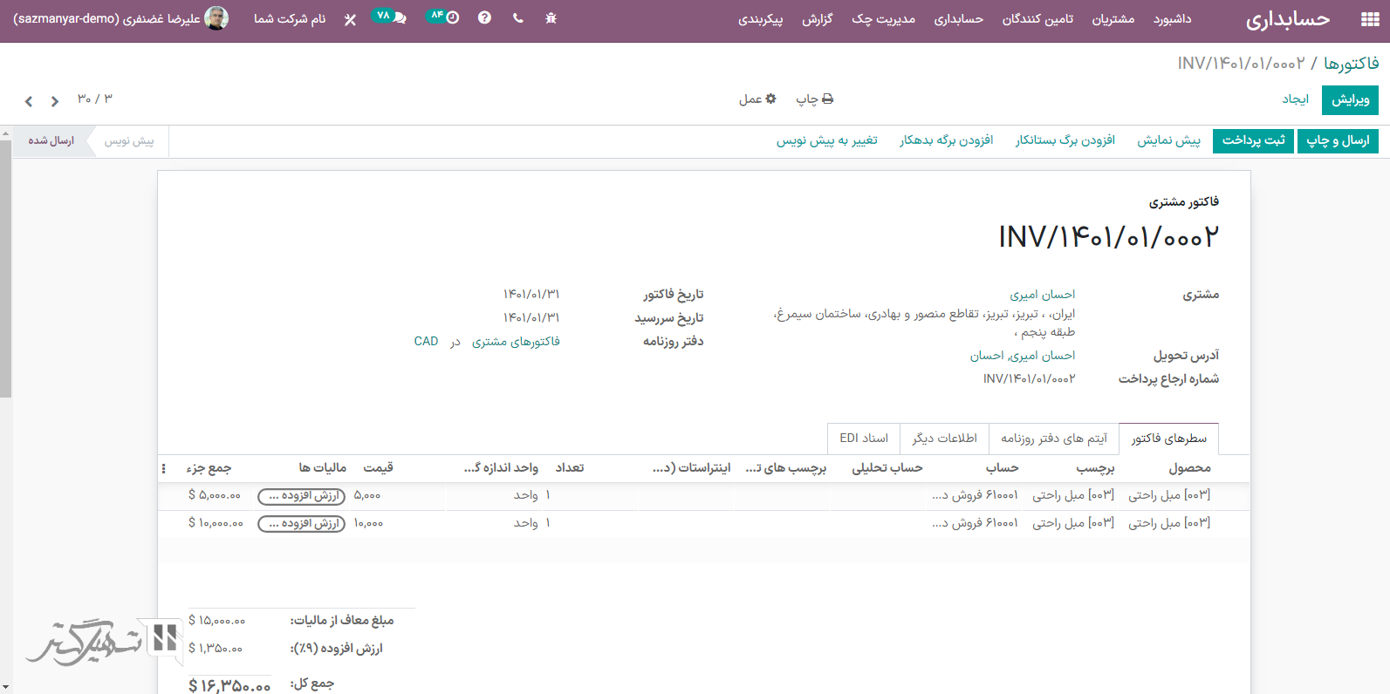Expand the چاپ print dropdown
This screenshot has height=694, width=1390.
coord(814,99)
